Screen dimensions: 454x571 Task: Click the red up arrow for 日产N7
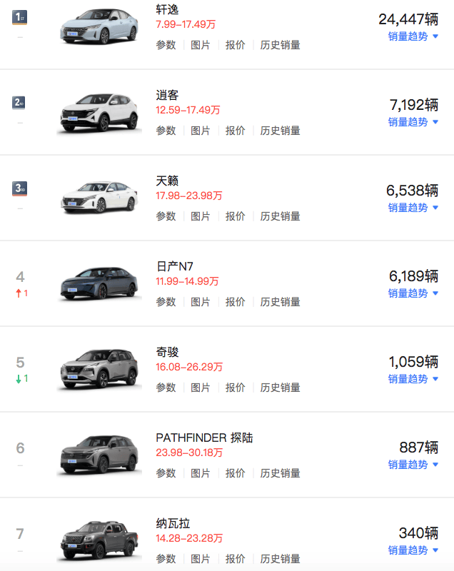(18, 293)
